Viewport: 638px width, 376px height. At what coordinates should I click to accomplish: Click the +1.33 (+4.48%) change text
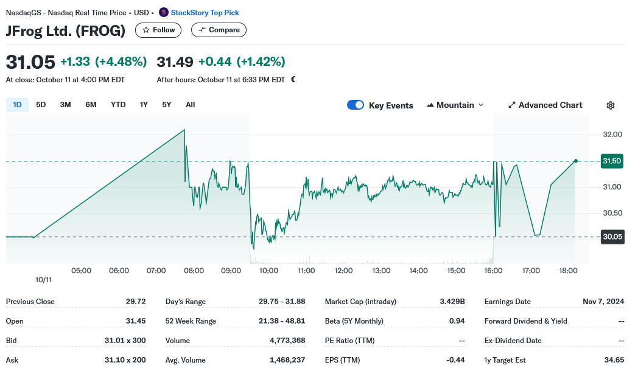(x=103, y=62)
